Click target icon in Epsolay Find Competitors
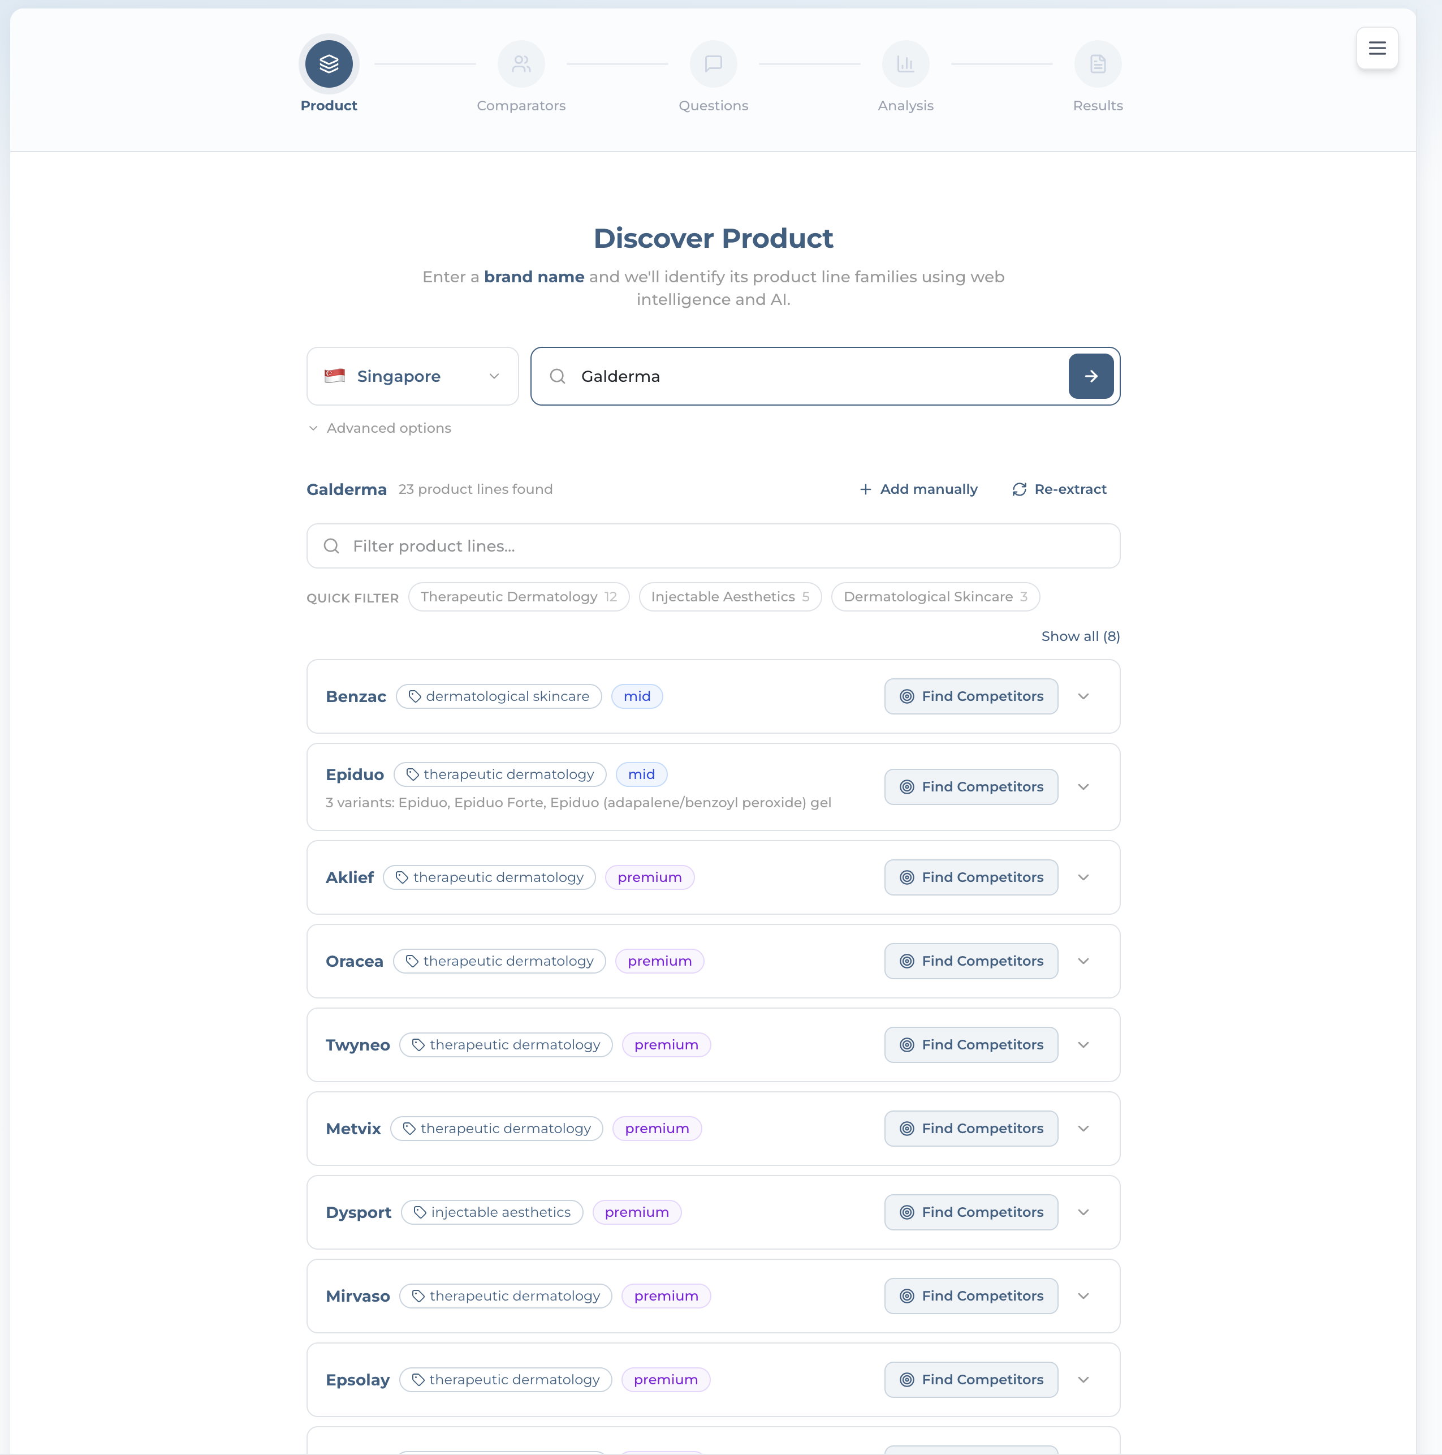Screen dimensions: 1442x1455 tap(906, 1379)
